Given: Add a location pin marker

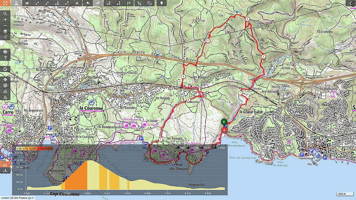Looking at the screenshot, I should [161, 3].
